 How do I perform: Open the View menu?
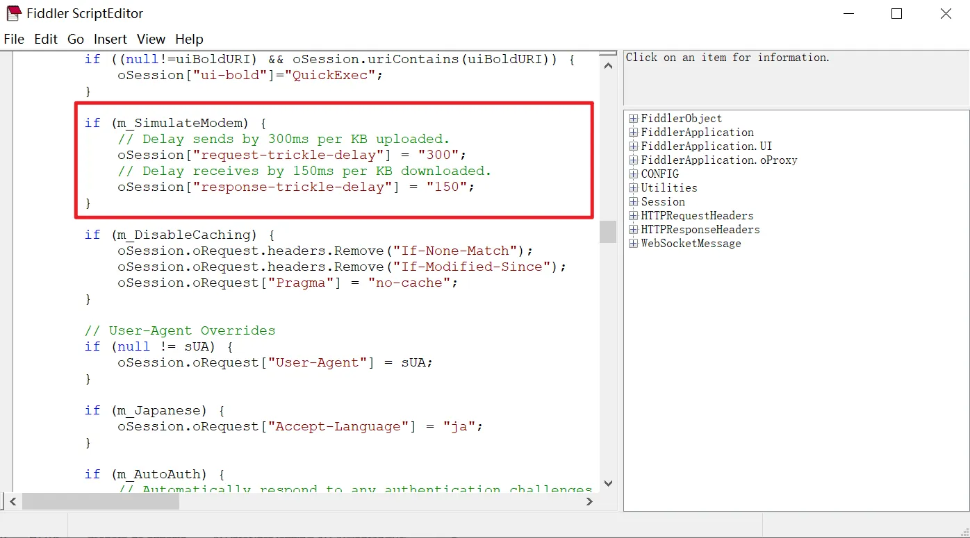pos(151,39)
